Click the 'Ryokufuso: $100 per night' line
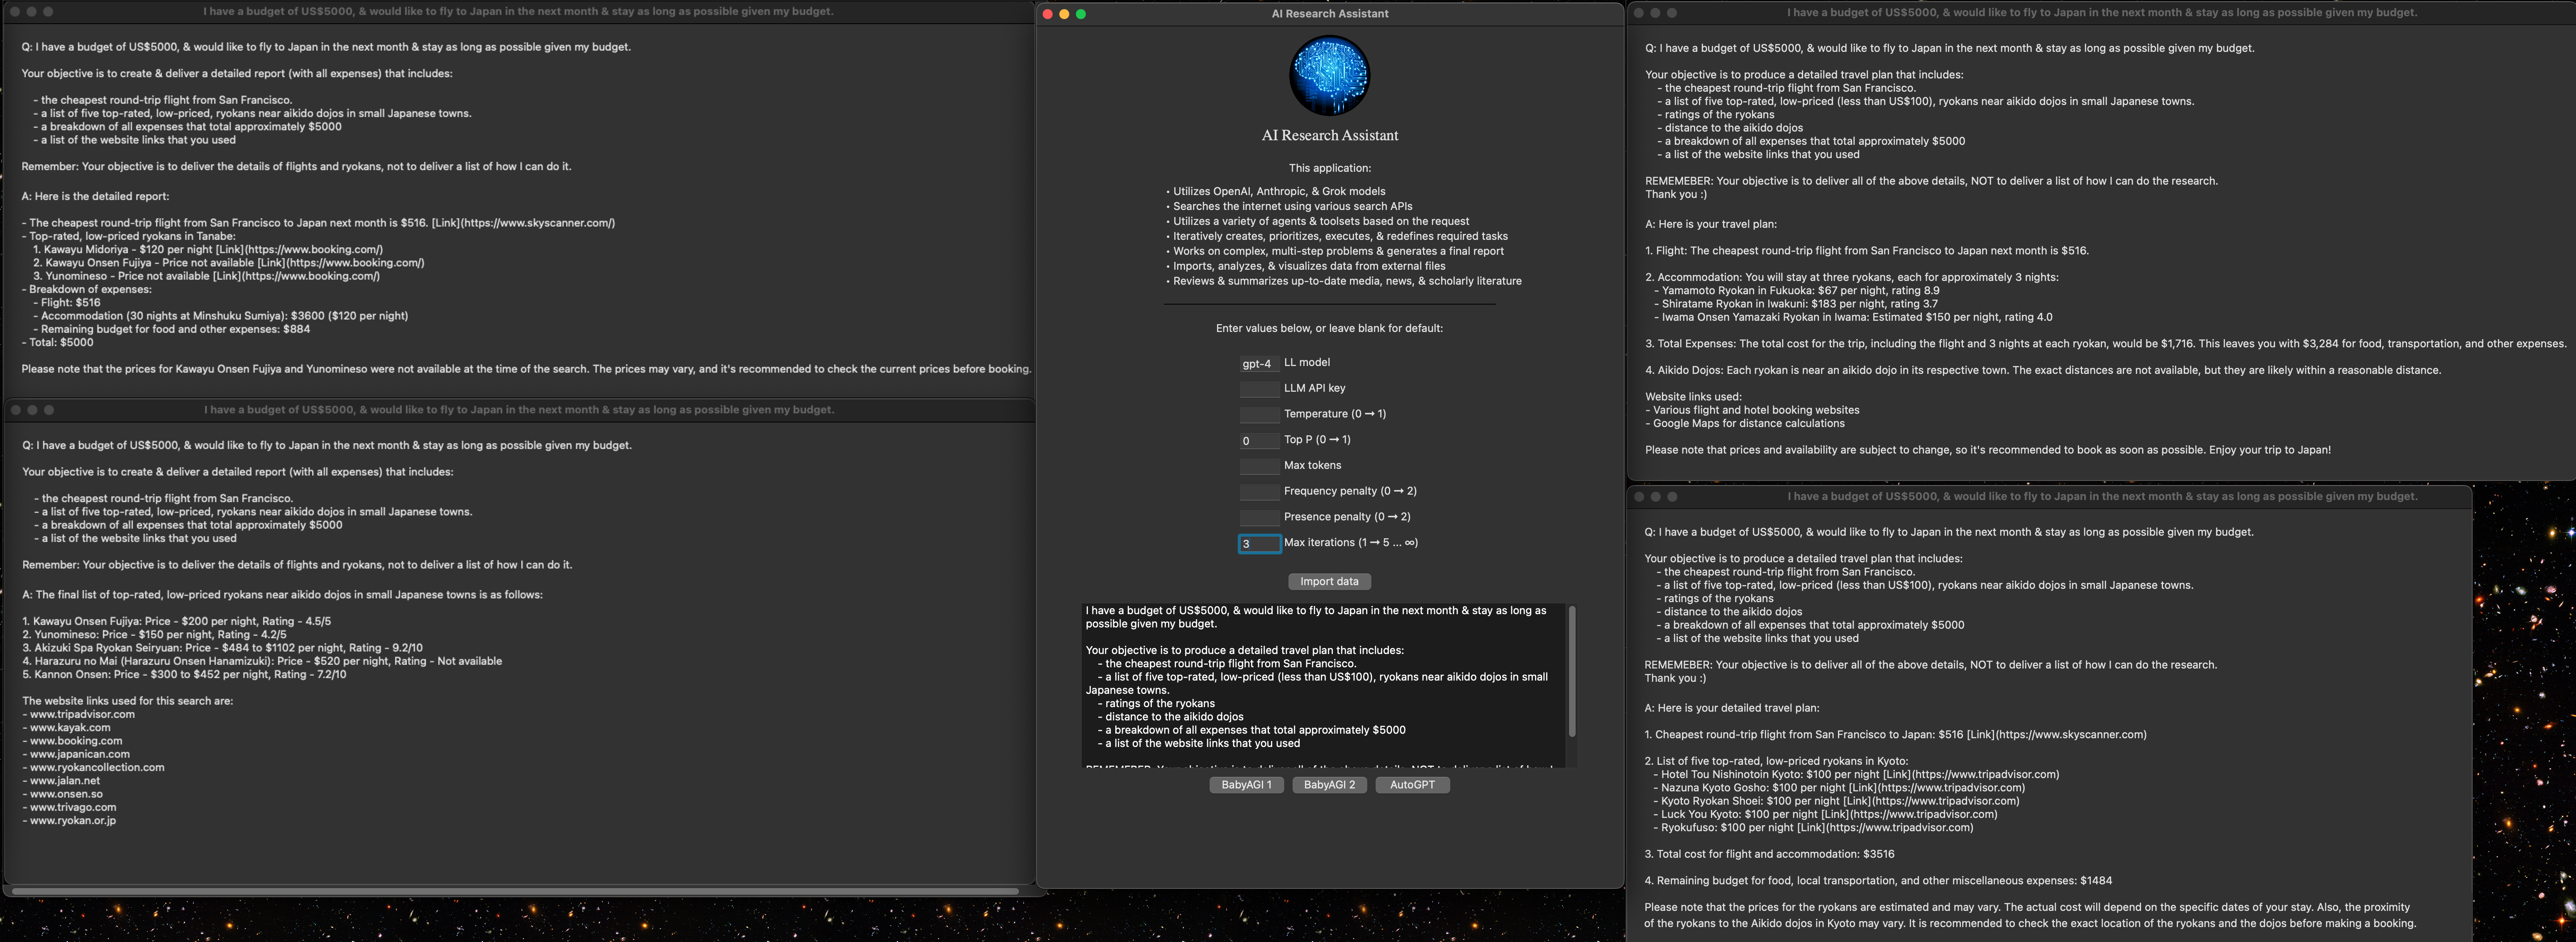The height and width of the screenshot is (942, 2576). point(1813,827)
